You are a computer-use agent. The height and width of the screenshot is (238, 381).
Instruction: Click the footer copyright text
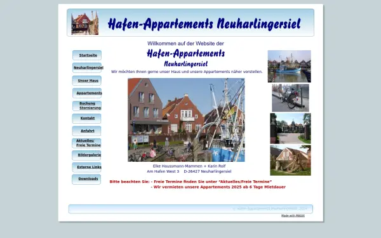click(270, 209)
